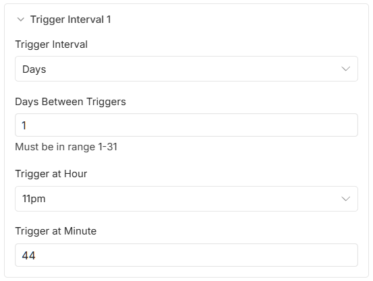Click the blank area right of the section title

tap(238, 20)
